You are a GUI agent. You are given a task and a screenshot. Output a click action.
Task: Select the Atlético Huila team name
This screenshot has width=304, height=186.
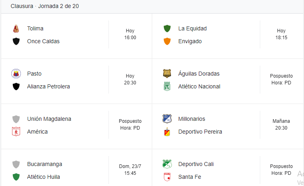pyautogui.click(x=43, y=177)
